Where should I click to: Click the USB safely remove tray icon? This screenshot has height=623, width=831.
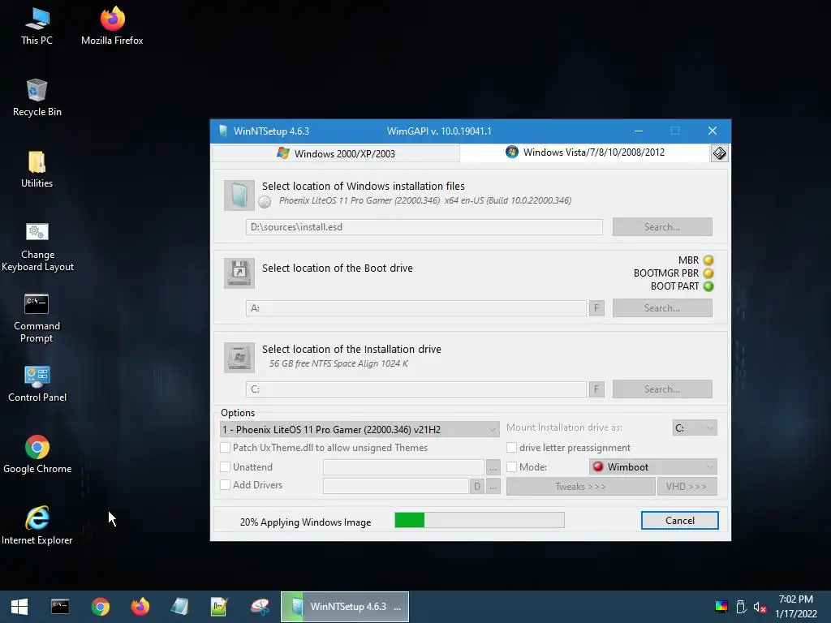[741, 607]
